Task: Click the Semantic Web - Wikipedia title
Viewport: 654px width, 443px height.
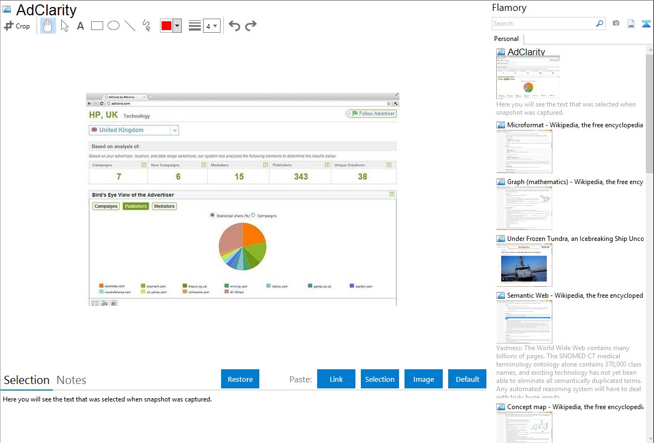Action: [575, 295]
